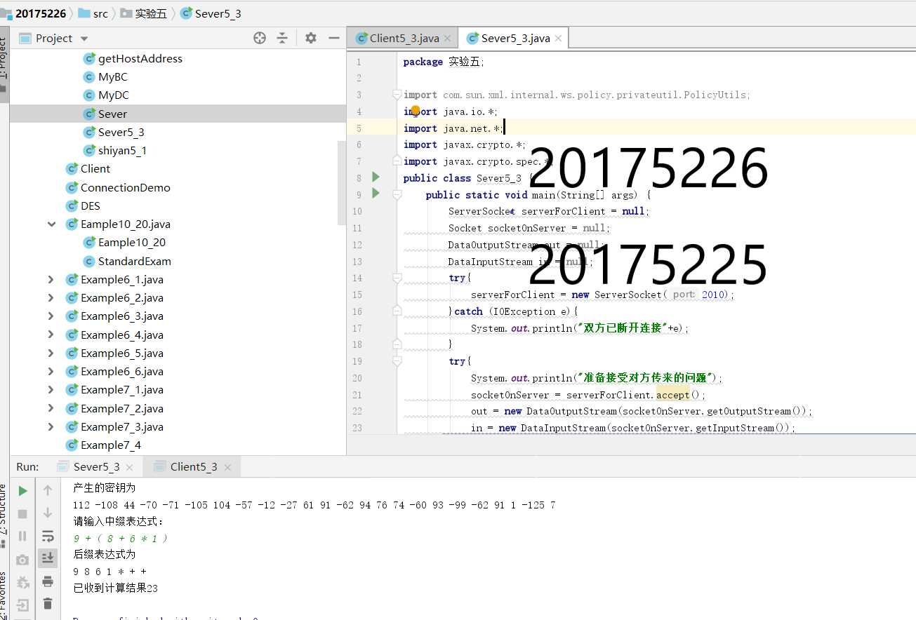The height and width of the screenshot is (620, 916).
Task: Toggle code fold marker on line 3 import
Action: pyautogui.click(x=397, y=95)
